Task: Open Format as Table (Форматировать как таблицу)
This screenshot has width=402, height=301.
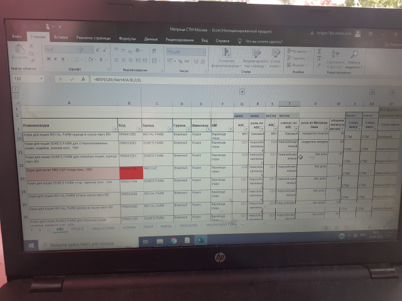Action: tap(256, 58)
